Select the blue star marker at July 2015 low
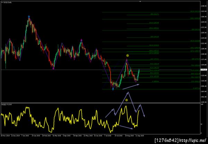 click(x=113, y=89)
